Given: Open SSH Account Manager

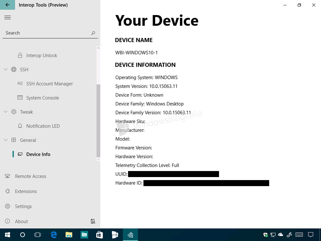Looking at the screenshot, I should point(49,84).
